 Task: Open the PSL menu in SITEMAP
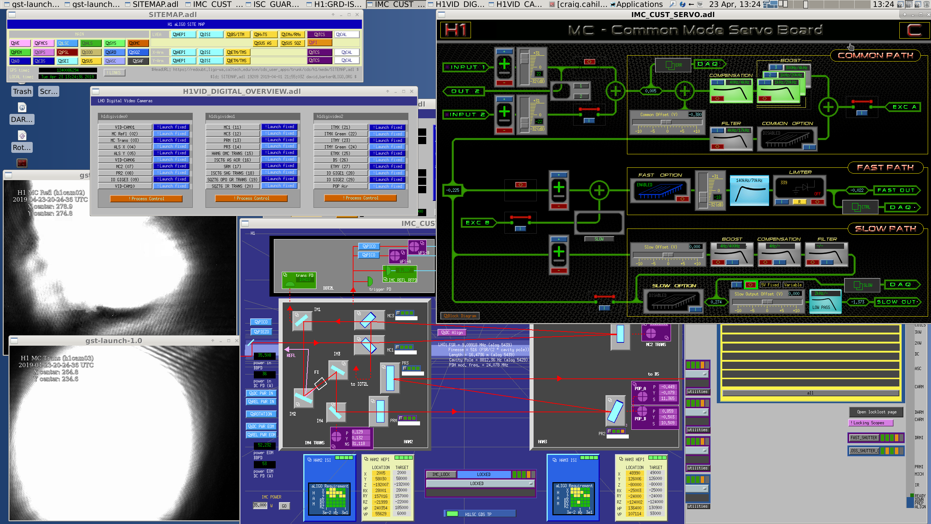click(x=67, y=52)
